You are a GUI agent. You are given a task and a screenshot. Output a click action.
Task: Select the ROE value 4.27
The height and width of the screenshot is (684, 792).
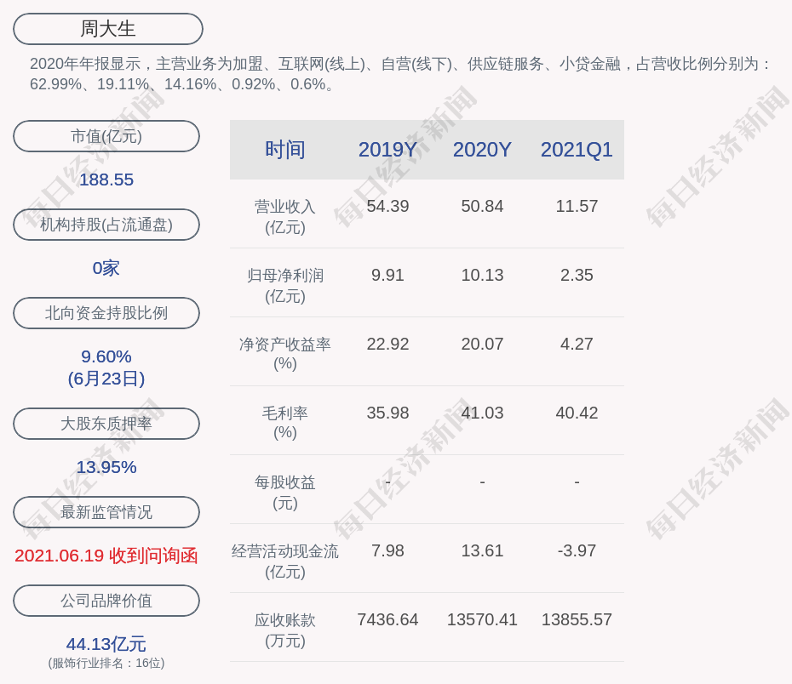(x=577, y=344)
